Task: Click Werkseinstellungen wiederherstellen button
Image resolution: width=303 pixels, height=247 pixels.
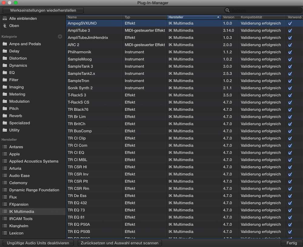Action: 43,10
